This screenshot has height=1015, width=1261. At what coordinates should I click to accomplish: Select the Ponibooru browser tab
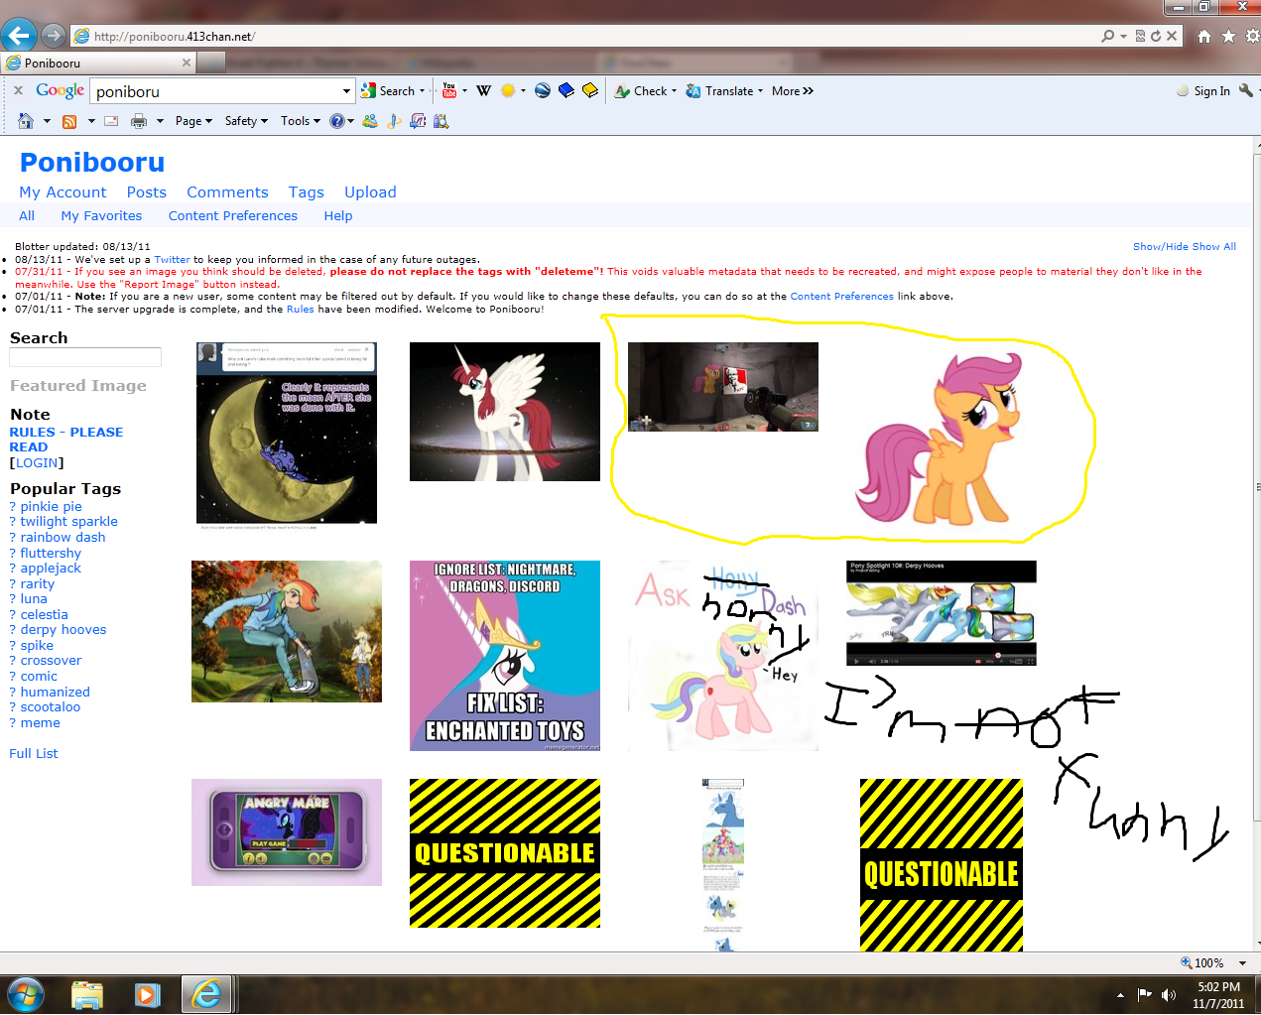click(x=98, y=63)
